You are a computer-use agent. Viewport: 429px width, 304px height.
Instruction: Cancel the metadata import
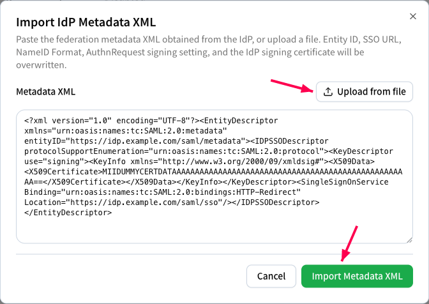[x=271, y=276]
